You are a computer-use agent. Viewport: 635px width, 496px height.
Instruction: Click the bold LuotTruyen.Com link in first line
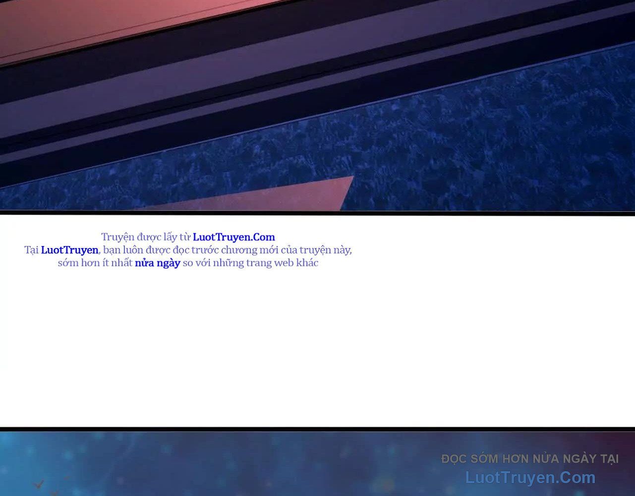(x=233, y=237)
